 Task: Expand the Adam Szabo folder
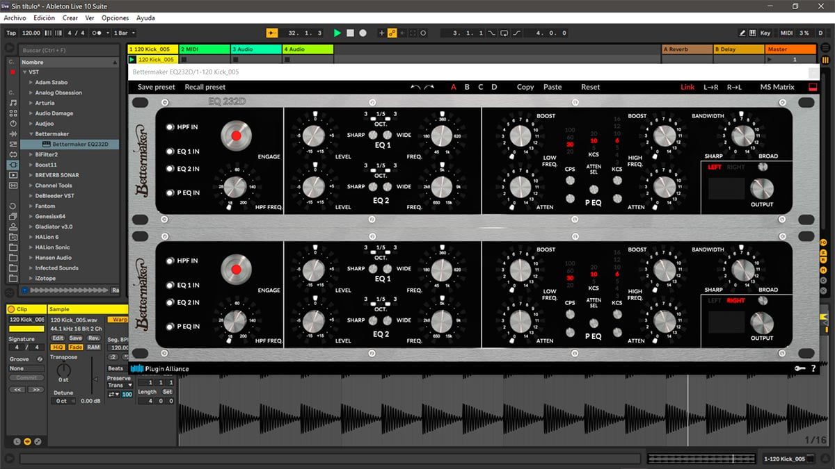coord(31,82)
